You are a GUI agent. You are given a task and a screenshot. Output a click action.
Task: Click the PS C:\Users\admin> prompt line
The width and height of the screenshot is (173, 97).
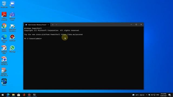click(x=33, y=39)
